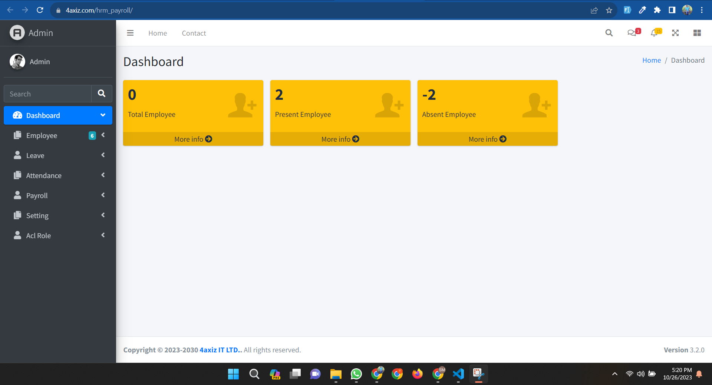Open the grid control sidebar icon
This screenshot has width=712, height=385.
[x=697, y=33]
